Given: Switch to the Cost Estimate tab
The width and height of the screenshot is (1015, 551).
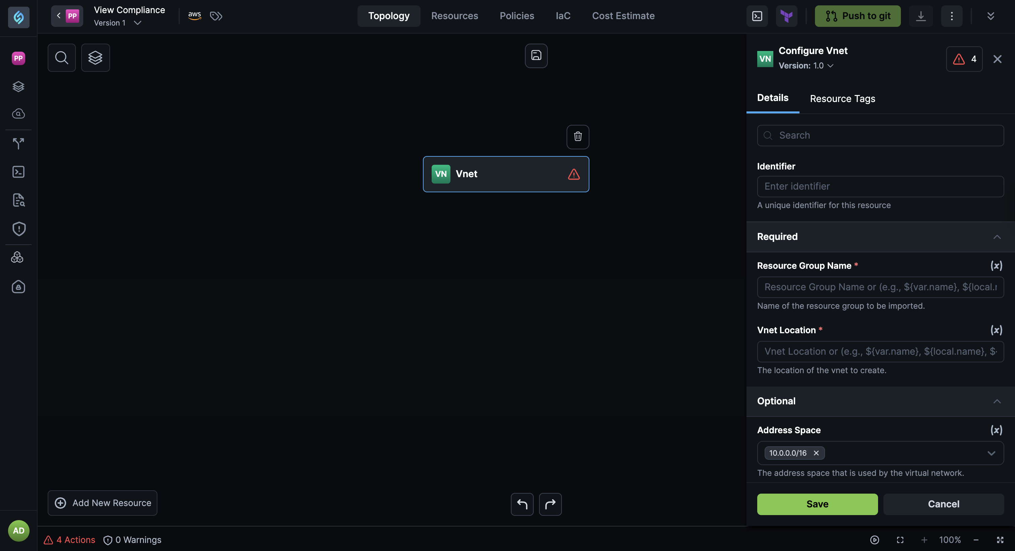Looking at the screenshot, I should tap(623, 16).
